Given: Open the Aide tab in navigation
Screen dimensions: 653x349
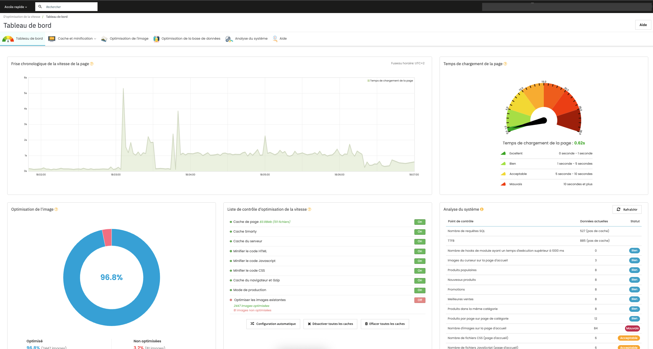Looking at the screenshot, I should (x=280, y=39).
